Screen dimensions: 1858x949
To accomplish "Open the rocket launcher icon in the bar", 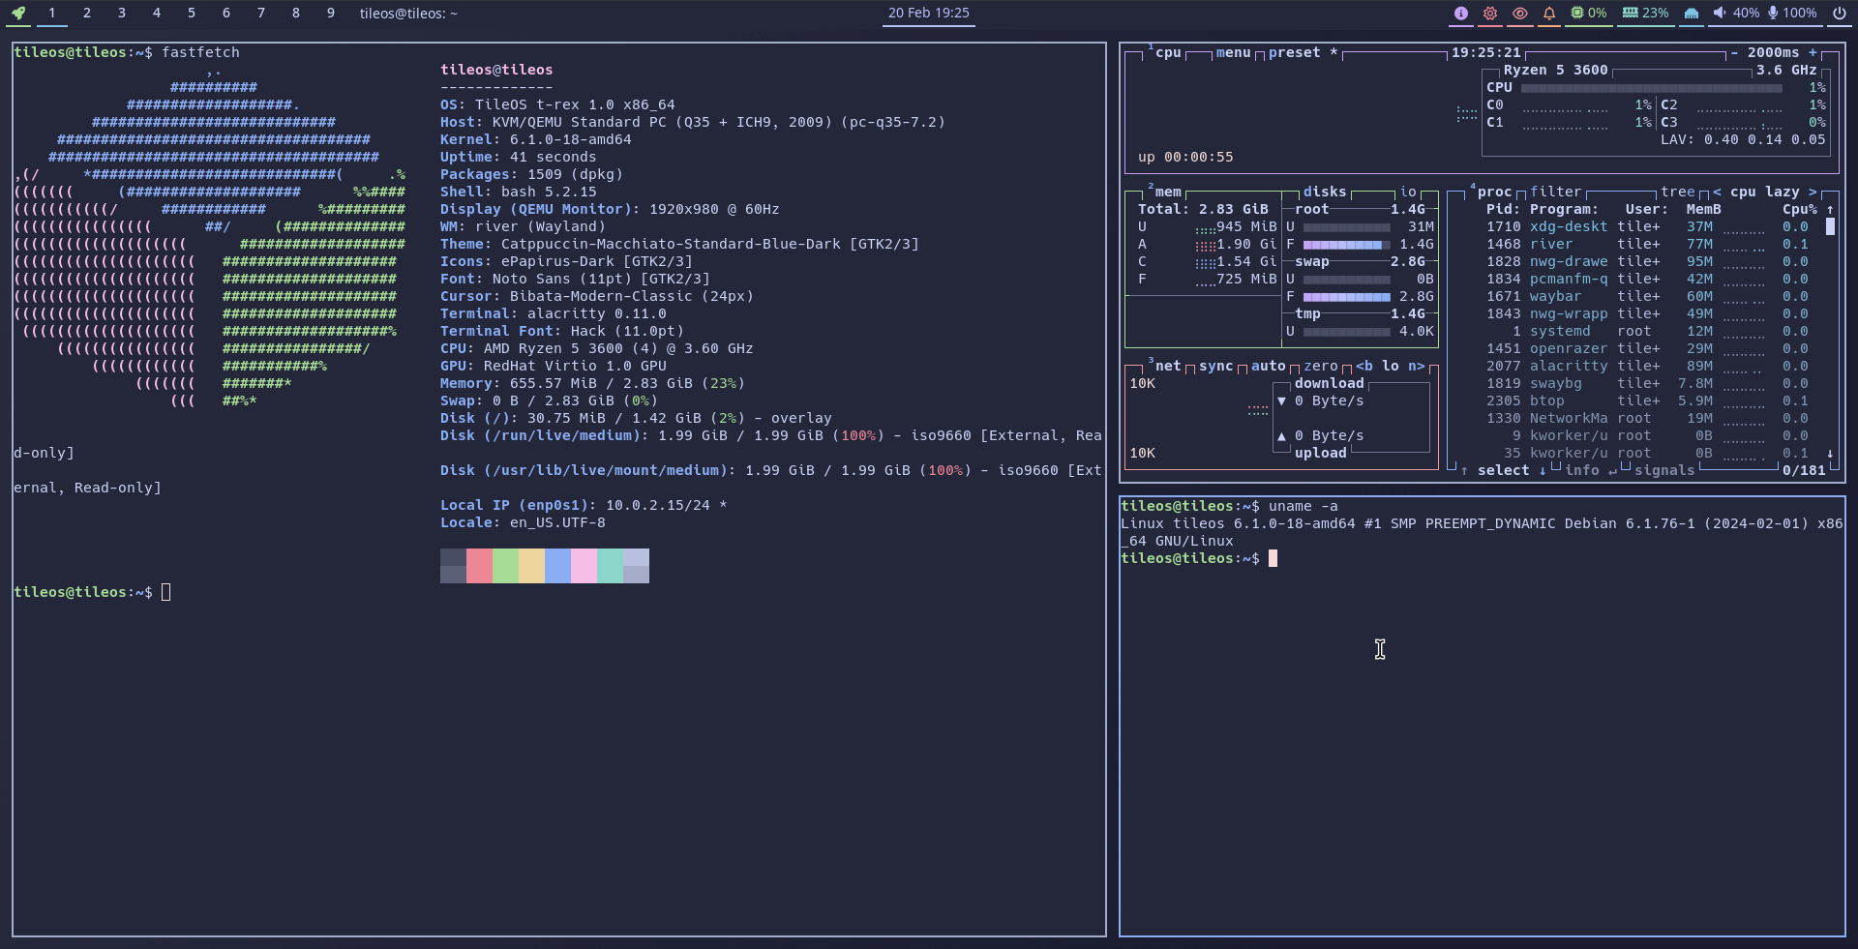I will point(18,13).
